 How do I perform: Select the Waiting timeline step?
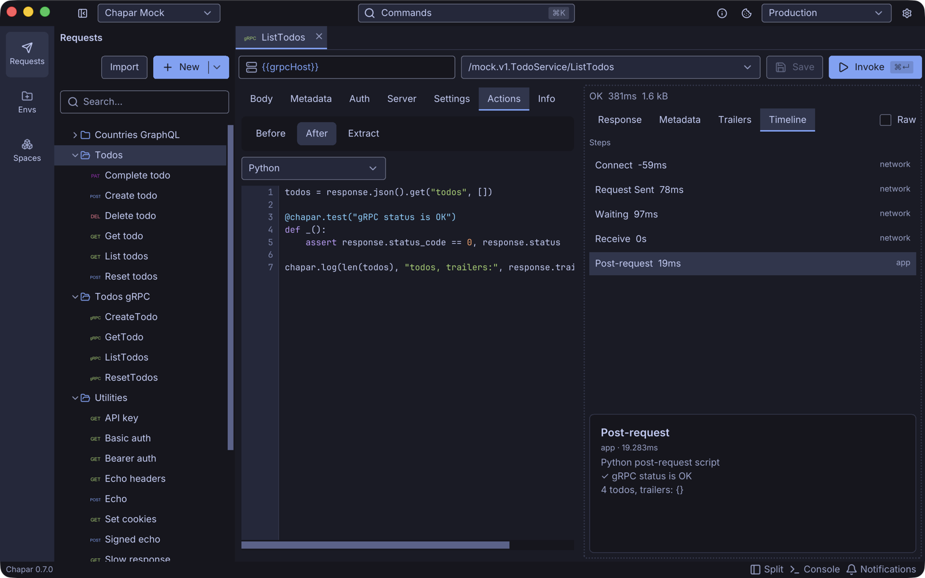pyautogui.click(x=753, y=214)
